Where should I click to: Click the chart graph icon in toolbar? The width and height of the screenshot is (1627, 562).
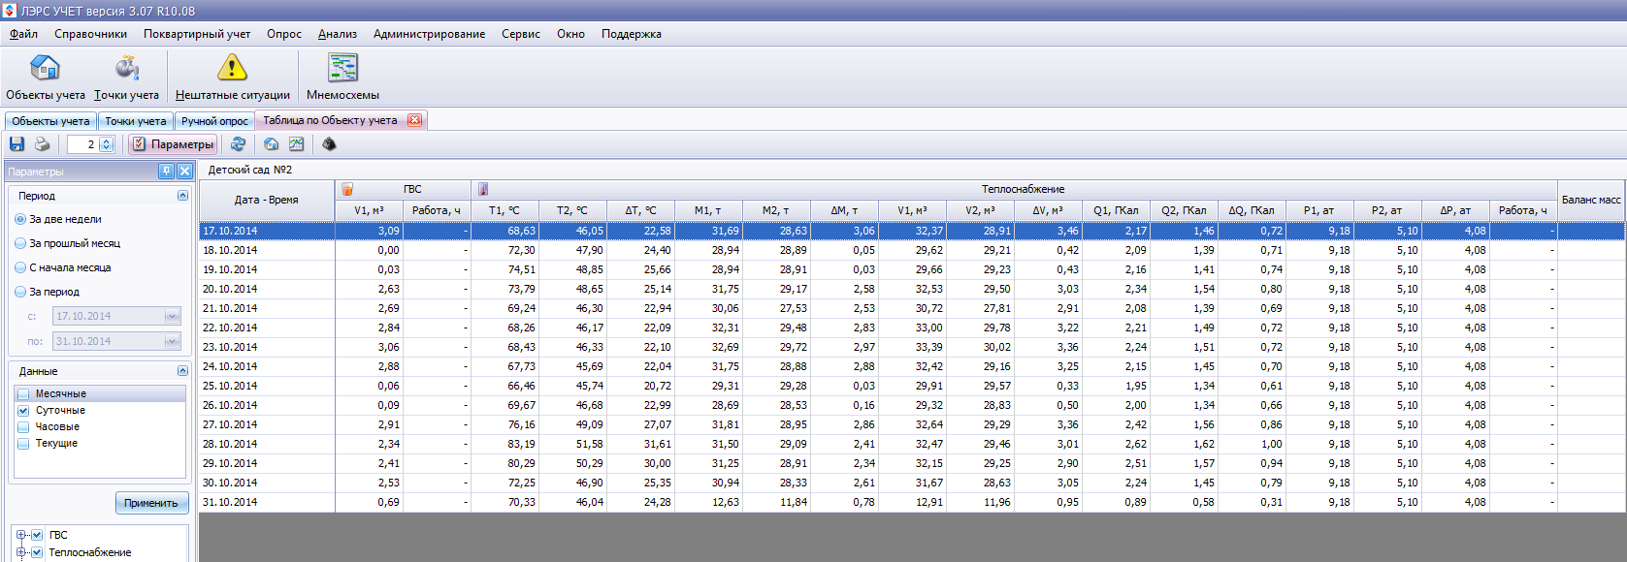coord(297,144)
